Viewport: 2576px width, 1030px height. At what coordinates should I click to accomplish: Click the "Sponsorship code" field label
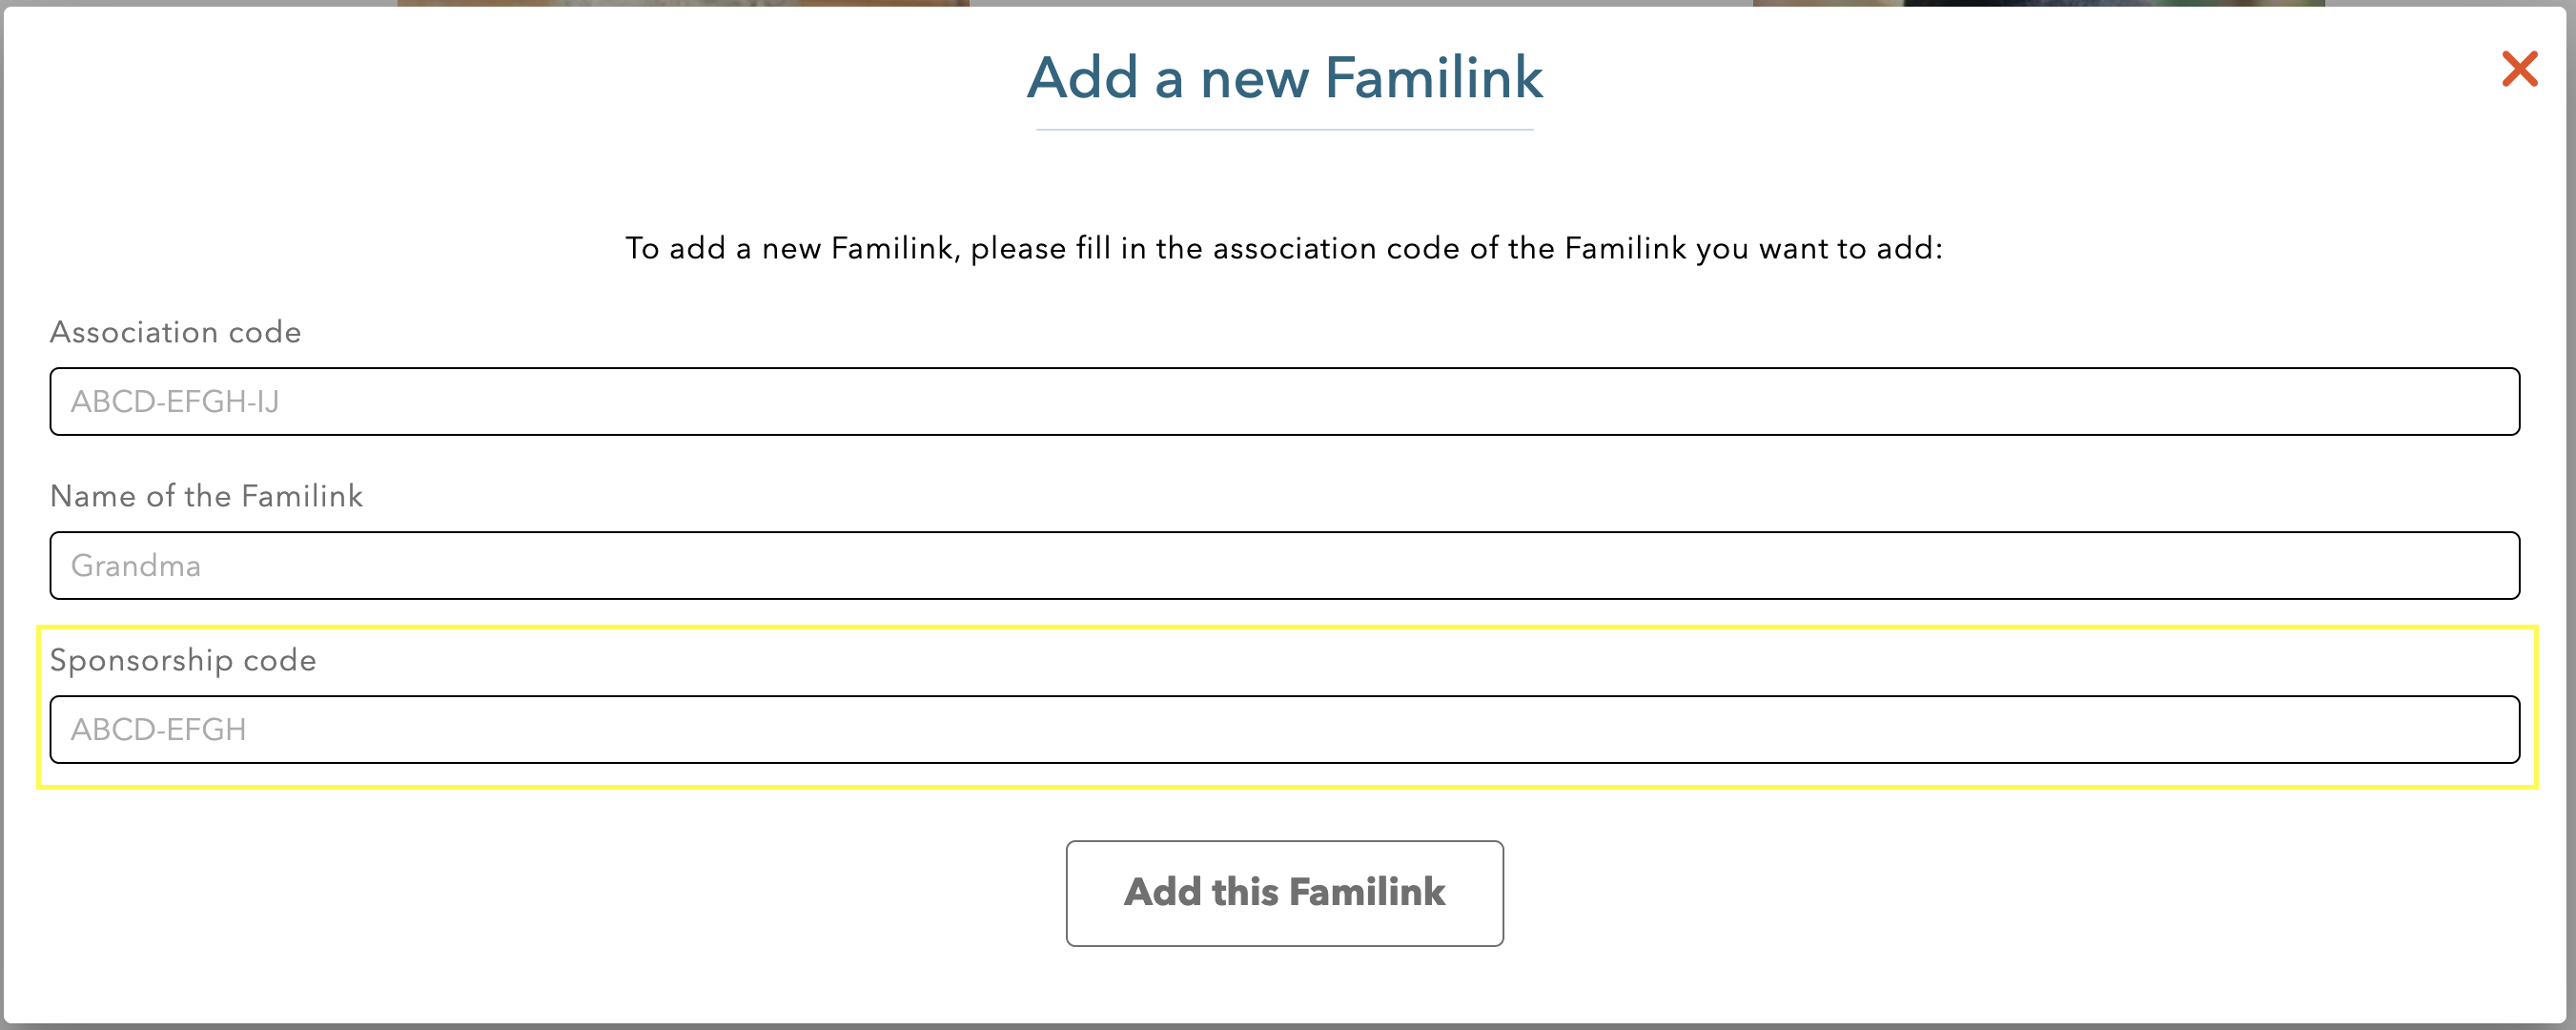click(x=183, y=660)
